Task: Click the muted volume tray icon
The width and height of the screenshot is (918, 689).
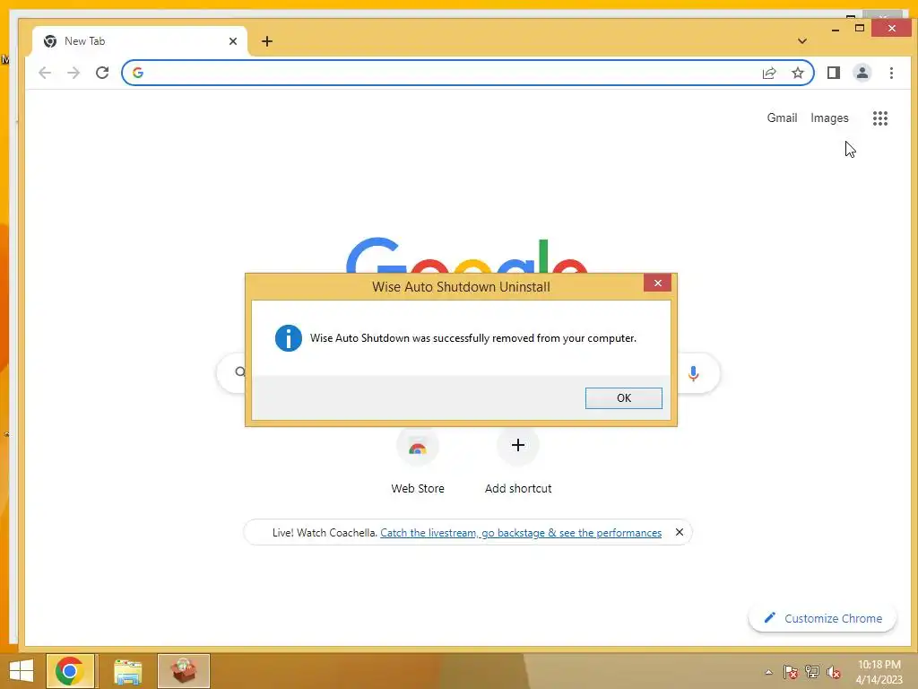Action: pyautogui.click(x=834, y=672)
